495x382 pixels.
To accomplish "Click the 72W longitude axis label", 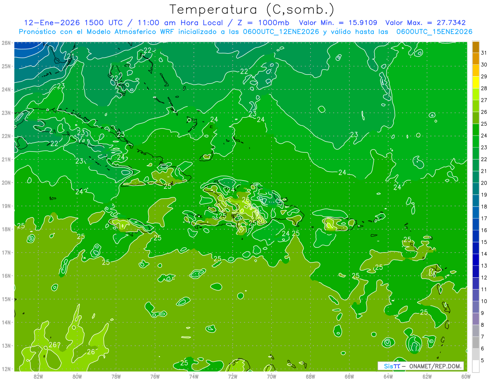I will (x=233, y=376).
